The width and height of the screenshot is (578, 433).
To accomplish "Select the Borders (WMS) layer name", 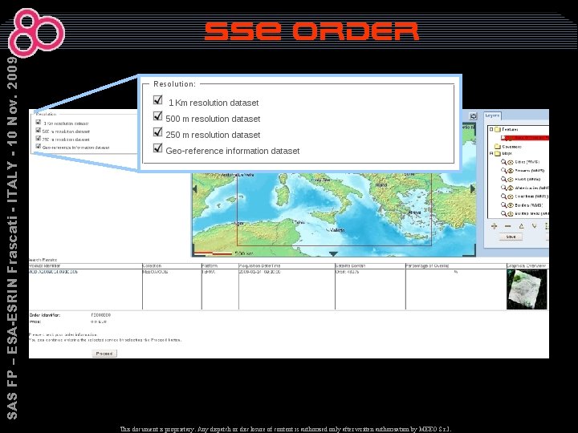I will (528, 205).
